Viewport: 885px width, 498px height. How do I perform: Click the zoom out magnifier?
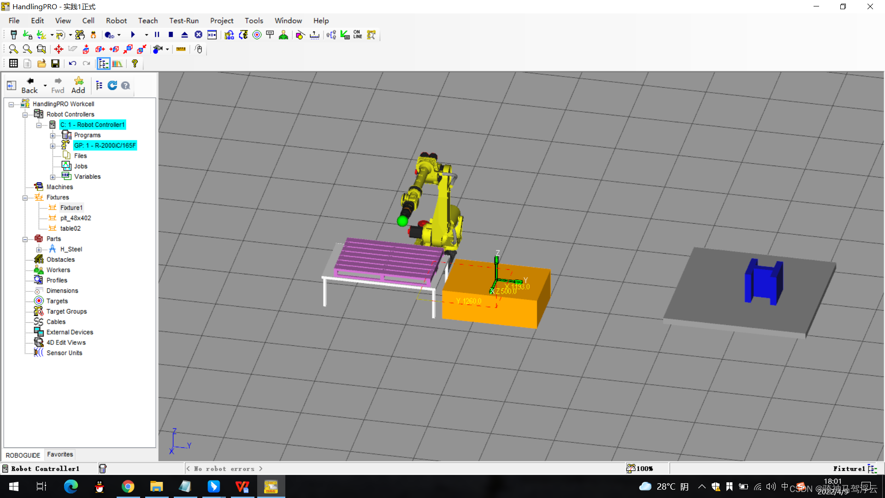tap(27, 49)
